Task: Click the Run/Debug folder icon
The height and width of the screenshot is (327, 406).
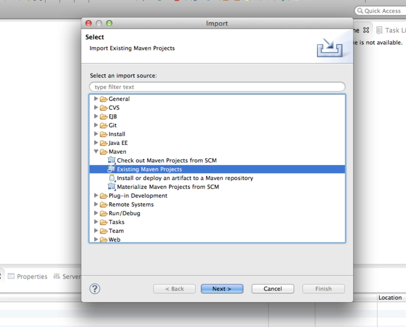Action: pos(104,213)
